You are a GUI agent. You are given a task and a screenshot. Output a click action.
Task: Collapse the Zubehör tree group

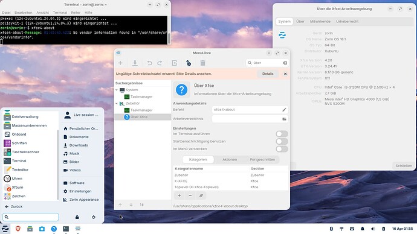click(x=117, y=104)
